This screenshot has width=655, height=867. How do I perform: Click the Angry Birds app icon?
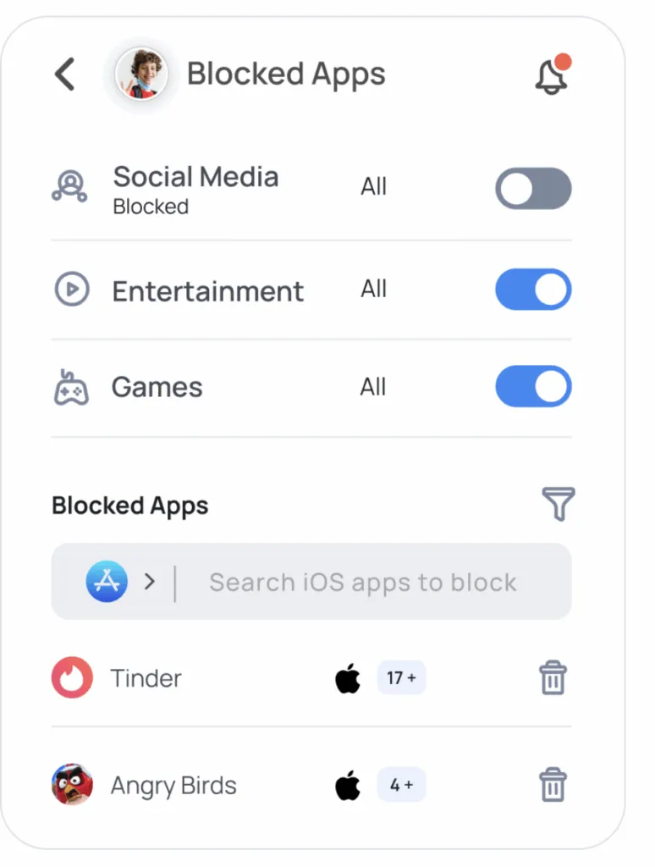pyautogui.click(x=72, y=785)
